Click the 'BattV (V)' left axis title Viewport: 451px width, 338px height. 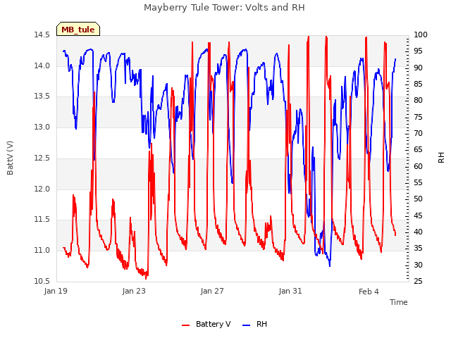point(10,158)
